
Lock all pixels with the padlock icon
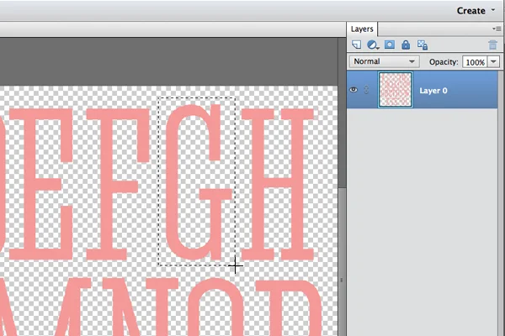(406, 45)
